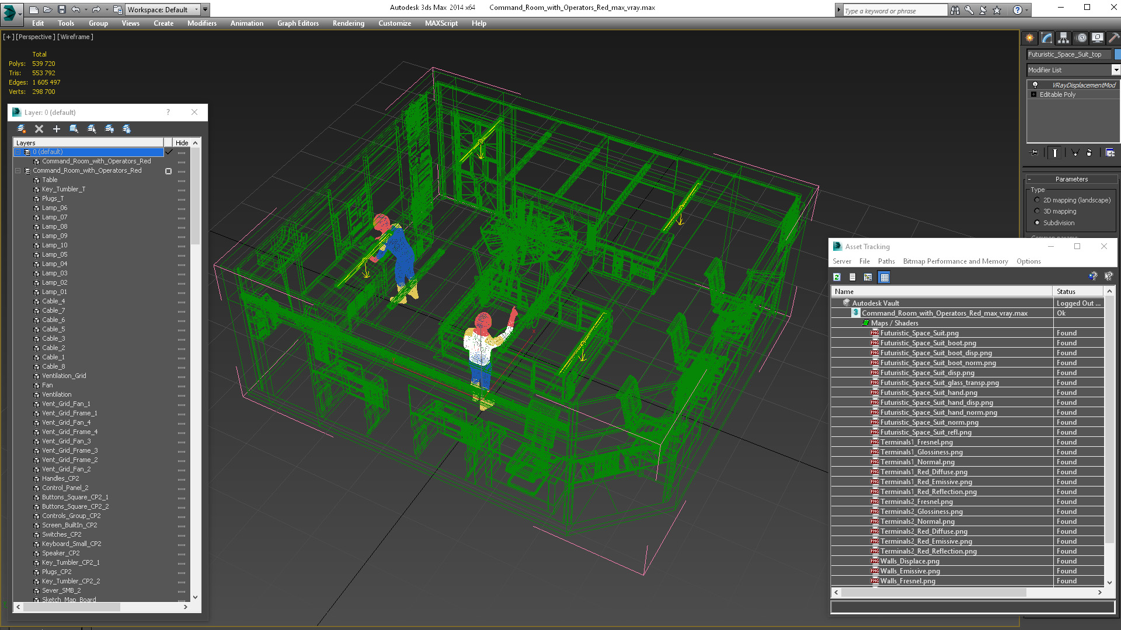The height and width of the screenshot is (630, 1121).
Task: Click Add Selected Objects plus icon
Action: tap(57, 129)
